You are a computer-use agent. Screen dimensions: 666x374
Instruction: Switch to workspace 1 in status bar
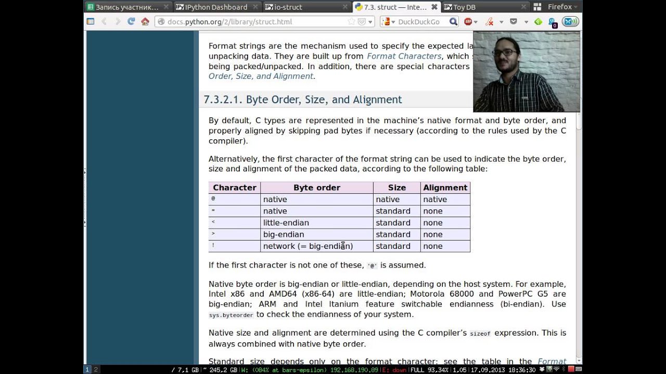pyautogui.click(x=87, y=370)
